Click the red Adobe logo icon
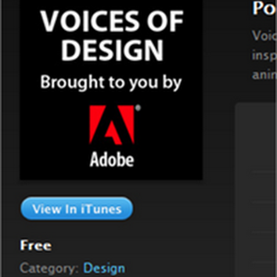277x277 pixels. (111, 125)
